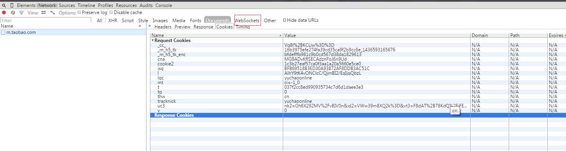Select the Response Cookies row
Image resolution: width=566 pixels, height=151 pixels.
click(x=358, y=115)
